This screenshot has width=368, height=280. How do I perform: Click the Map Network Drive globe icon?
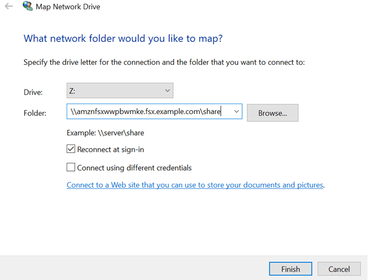pos(27,7)
